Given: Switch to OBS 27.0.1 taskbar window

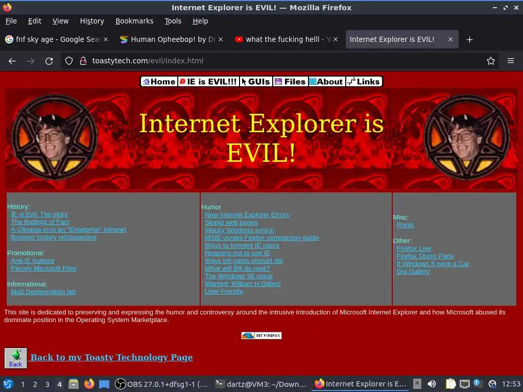Looking at the screenshot, I should point(161,384).
